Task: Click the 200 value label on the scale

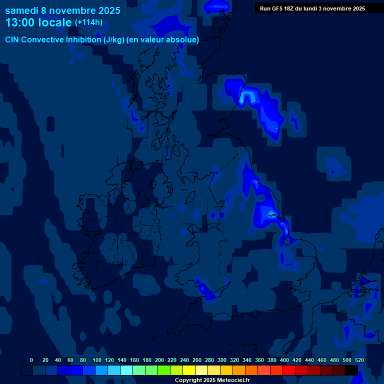Action: pos(159,360)
